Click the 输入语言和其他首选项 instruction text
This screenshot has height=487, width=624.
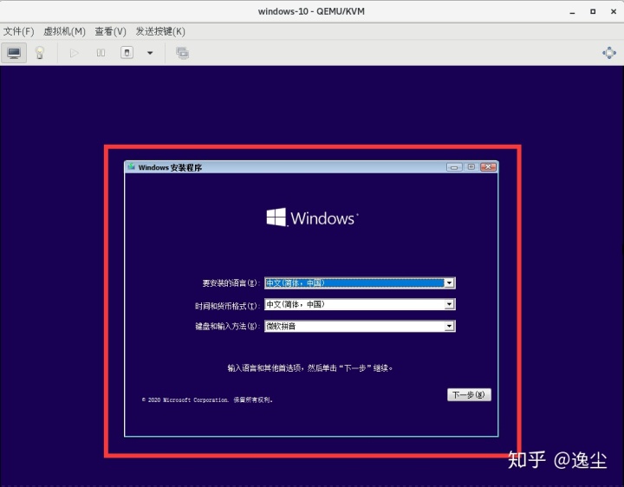(x=310, y=368)
